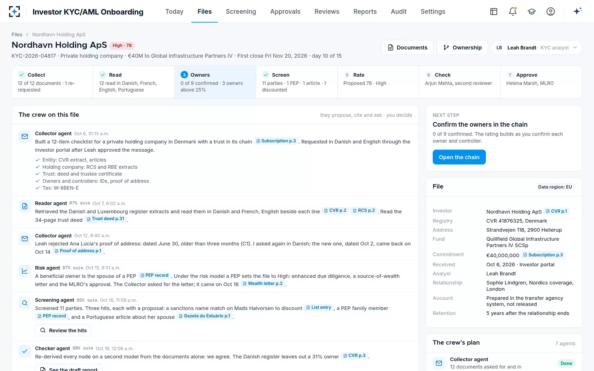Open the Audit tab

pos(398,12)
